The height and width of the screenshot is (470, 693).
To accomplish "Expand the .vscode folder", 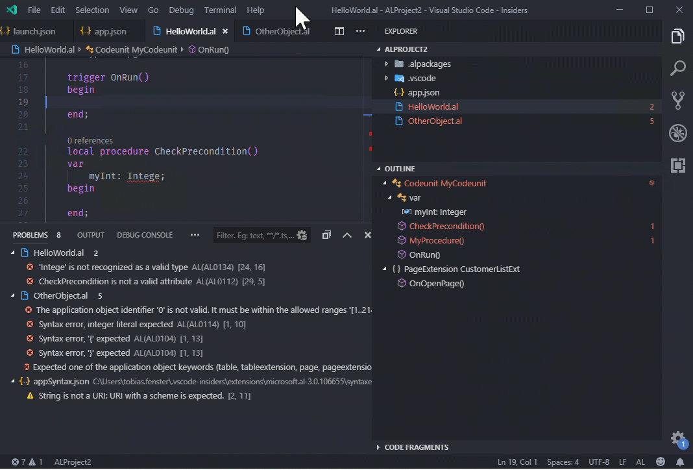I will (x=387, y=79).
